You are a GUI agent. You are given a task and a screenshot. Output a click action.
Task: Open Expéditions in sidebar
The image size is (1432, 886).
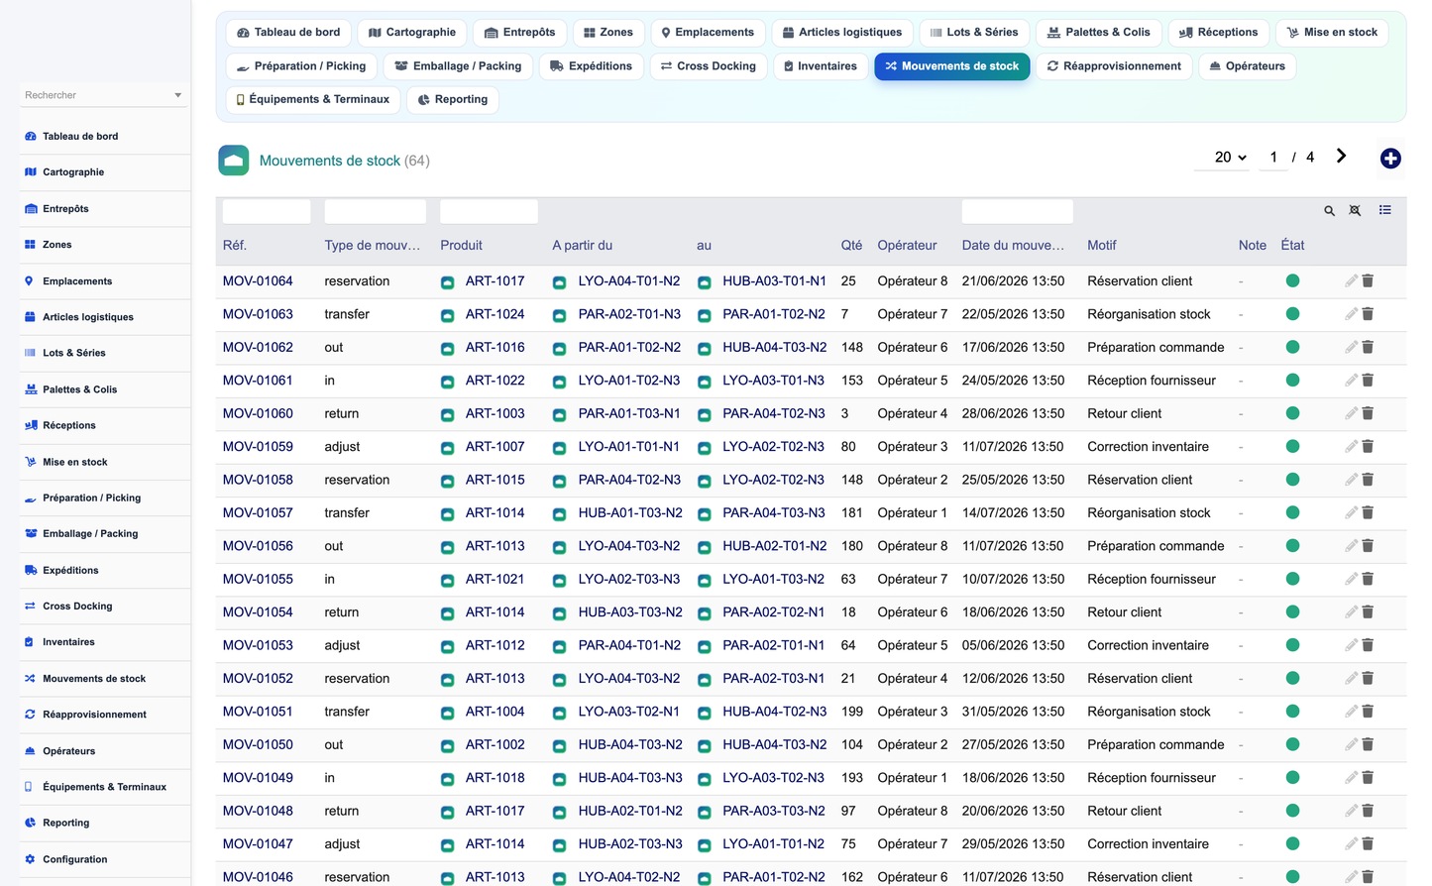click(70, 571)
